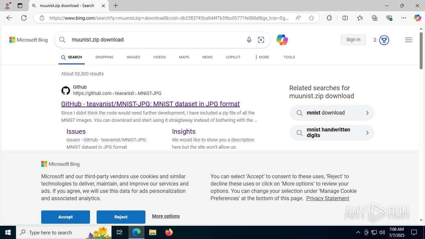Viewport: 425px width, 239px height.
Task: Open Bing hamburger settings menu
Action: point(409,40)
